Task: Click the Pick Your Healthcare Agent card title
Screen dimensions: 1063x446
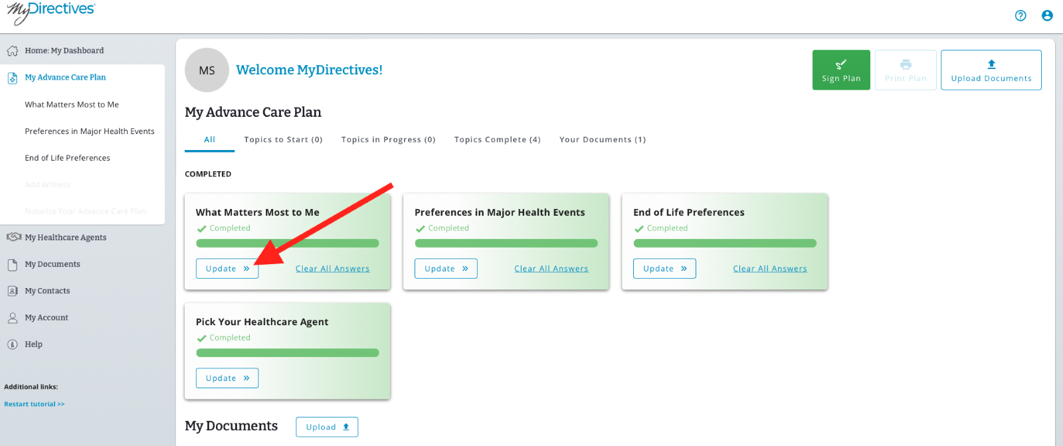Action: [x=262, y=322]
